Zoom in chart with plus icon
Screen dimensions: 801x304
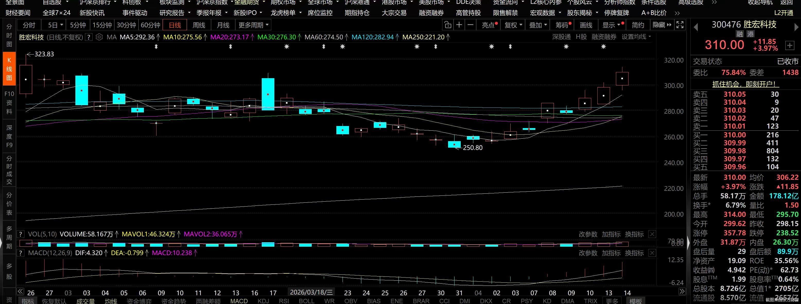point(459,25)
